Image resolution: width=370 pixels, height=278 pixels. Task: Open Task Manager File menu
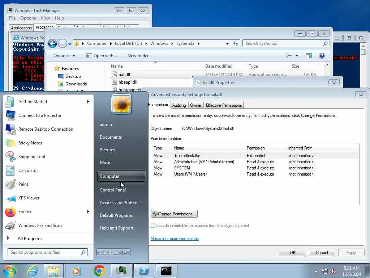[12, 18]
